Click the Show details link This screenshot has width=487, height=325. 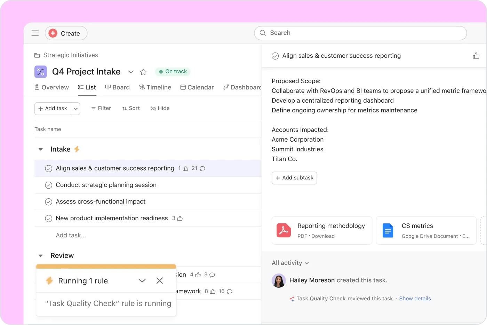[x=415, y=299]
